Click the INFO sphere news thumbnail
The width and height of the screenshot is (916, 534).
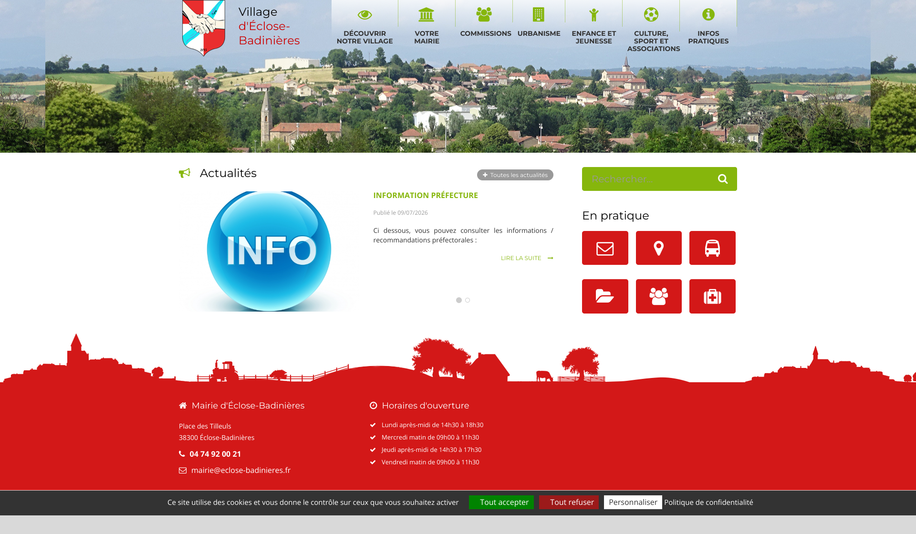pyautogui.click(x=269, y=251)
